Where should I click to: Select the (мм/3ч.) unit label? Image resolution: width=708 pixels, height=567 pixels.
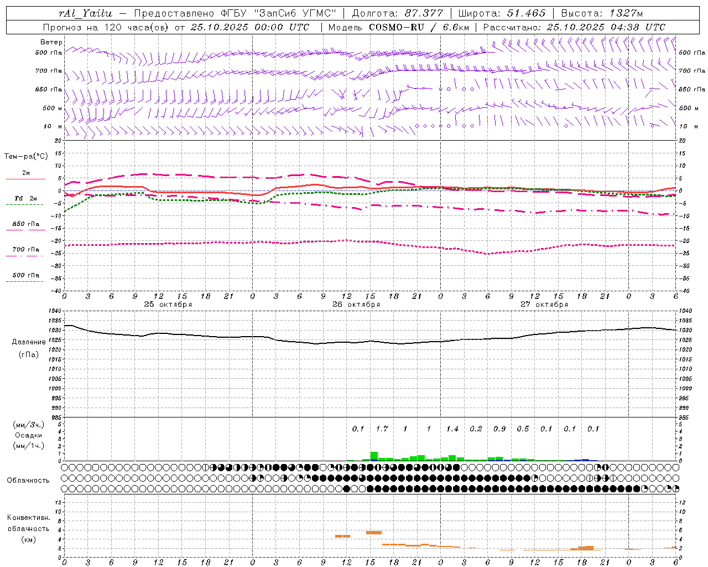29,425
